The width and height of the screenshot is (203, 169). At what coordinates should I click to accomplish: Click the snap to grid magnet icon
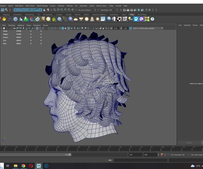click(x=55, y=10)
